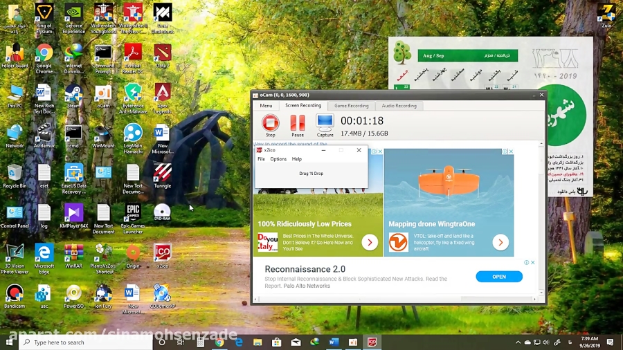Select the Tunngle desktop icon
Image resolution: width=623 pixels, height=350 pixels.
point(163,176)
